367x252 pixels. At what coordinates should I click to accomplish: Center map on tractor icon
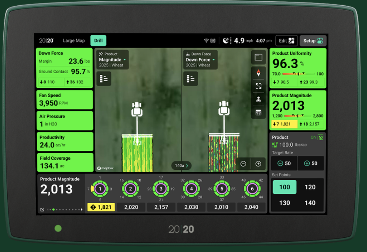pos(258,100)
